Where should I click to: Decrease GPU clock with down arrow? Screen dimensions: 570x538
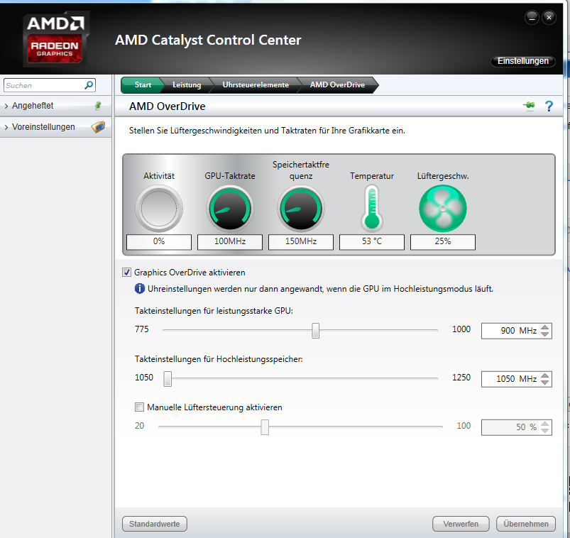click(544, 334)
